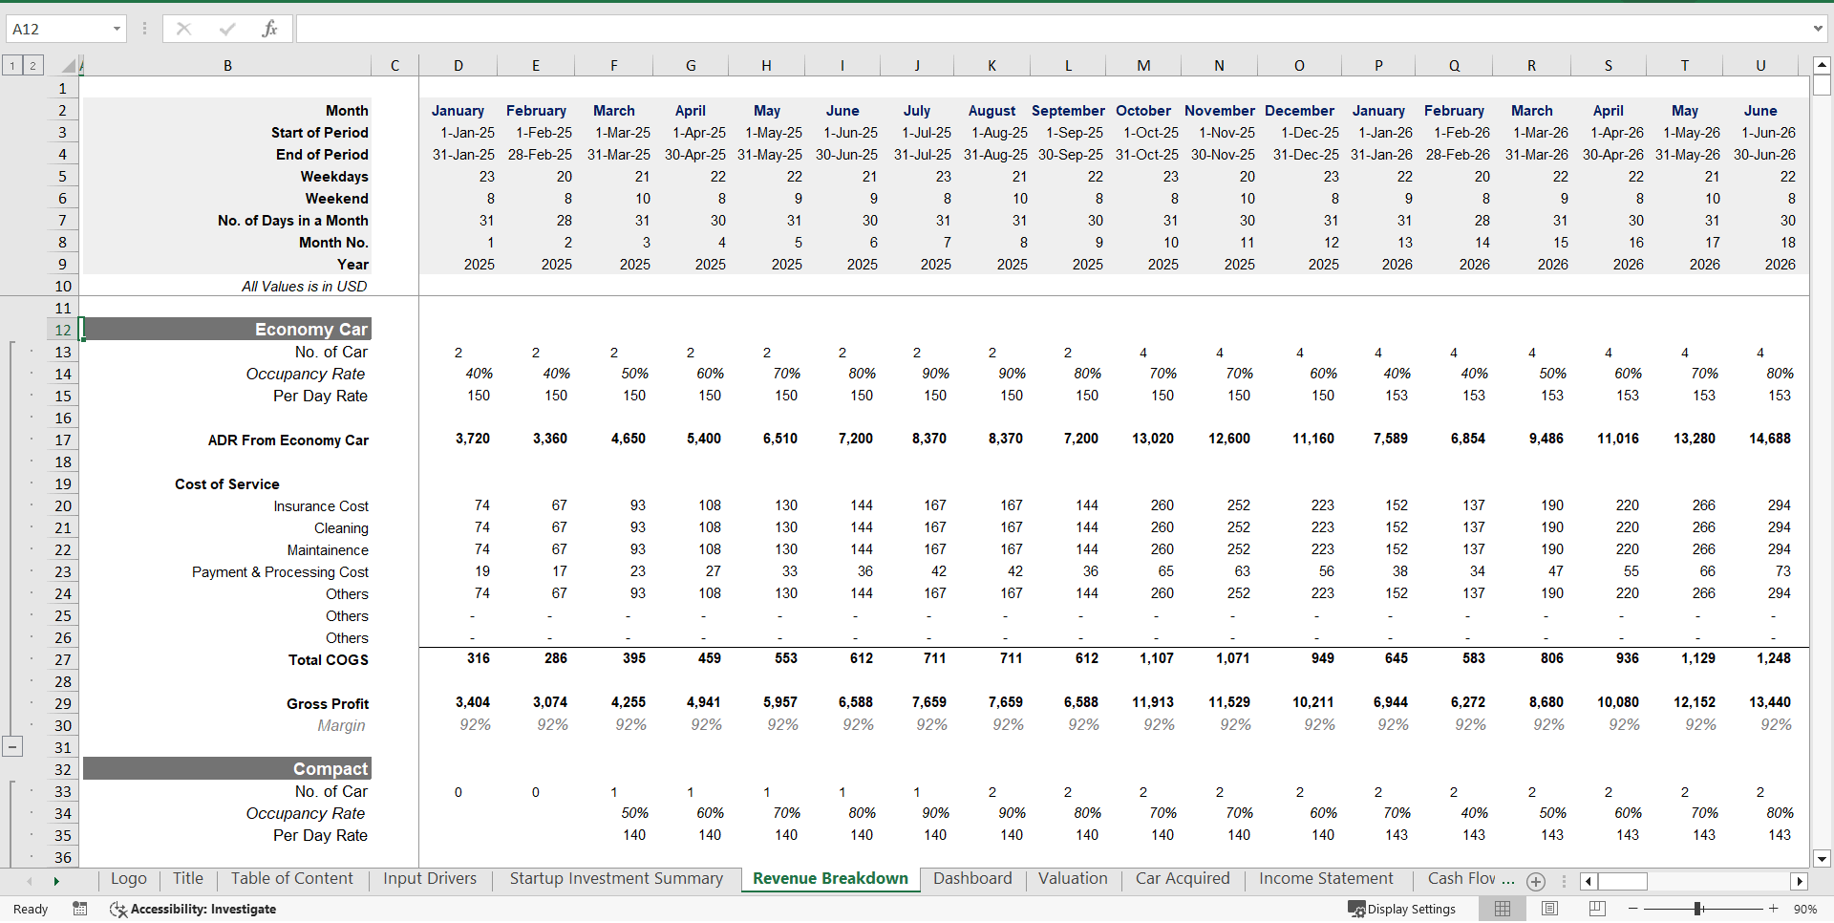Switch to the Dashboard sheet
The image size is (1834, 923).
tap(972, 879)
